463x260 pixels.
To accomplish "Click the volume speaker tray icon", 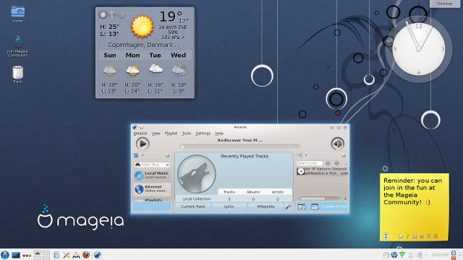I will [x=419, y=255].
